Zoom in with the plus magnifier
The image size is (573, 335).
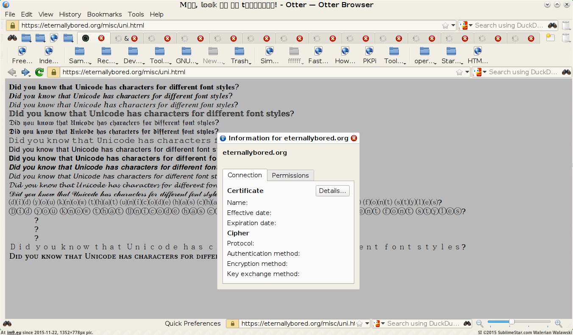point(559,324)
